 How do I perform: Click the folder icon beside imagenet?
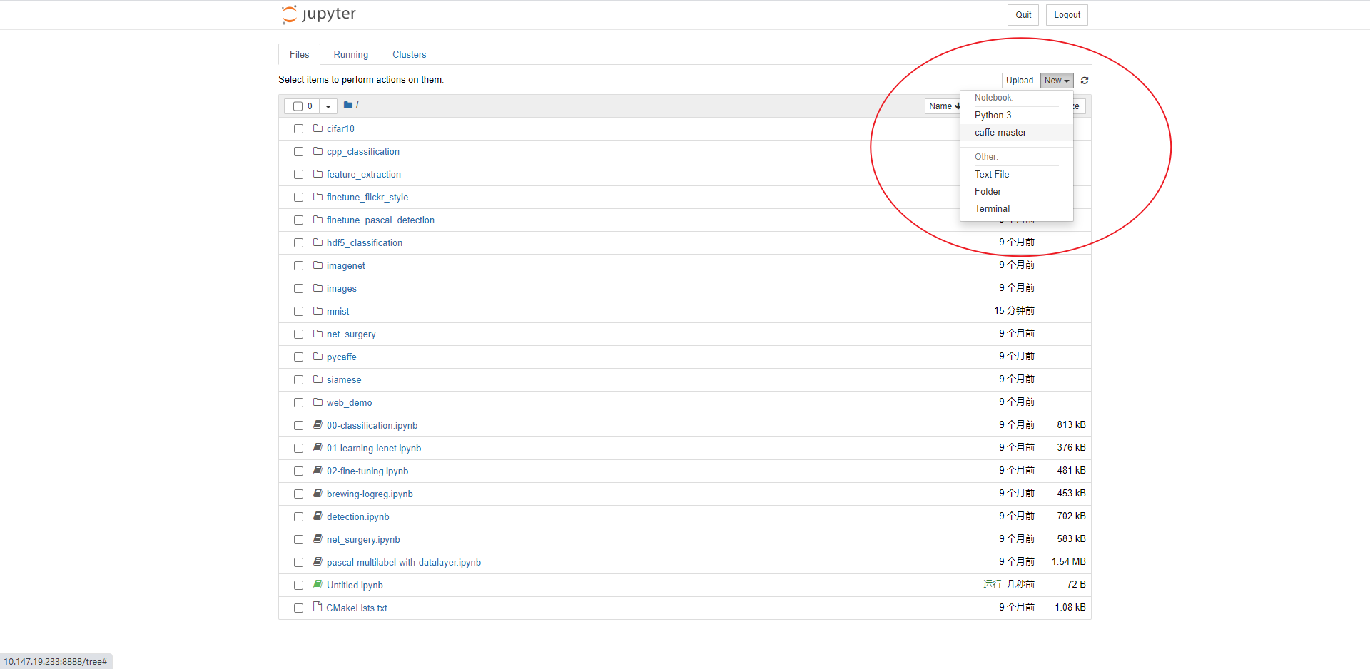(x=318, y=265)
